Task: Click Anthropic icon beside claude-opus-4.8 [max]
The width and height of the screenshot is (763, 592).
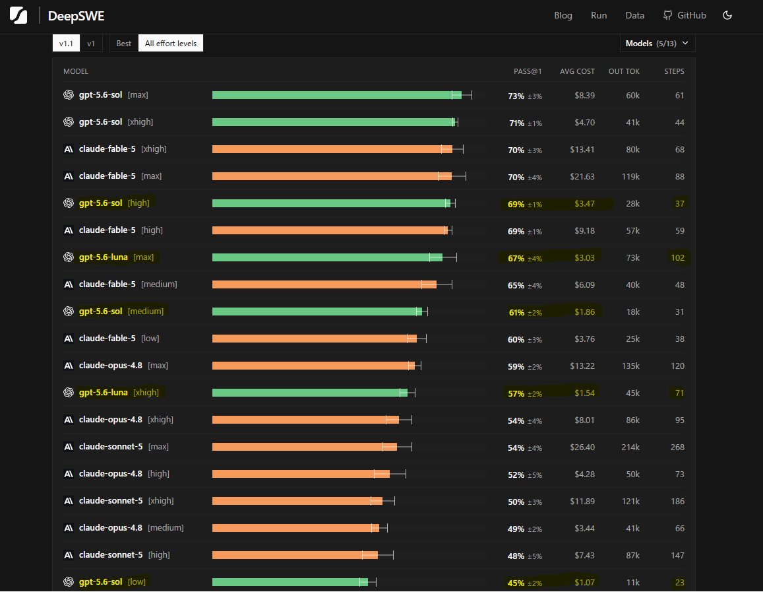Action: click(69, 366)
